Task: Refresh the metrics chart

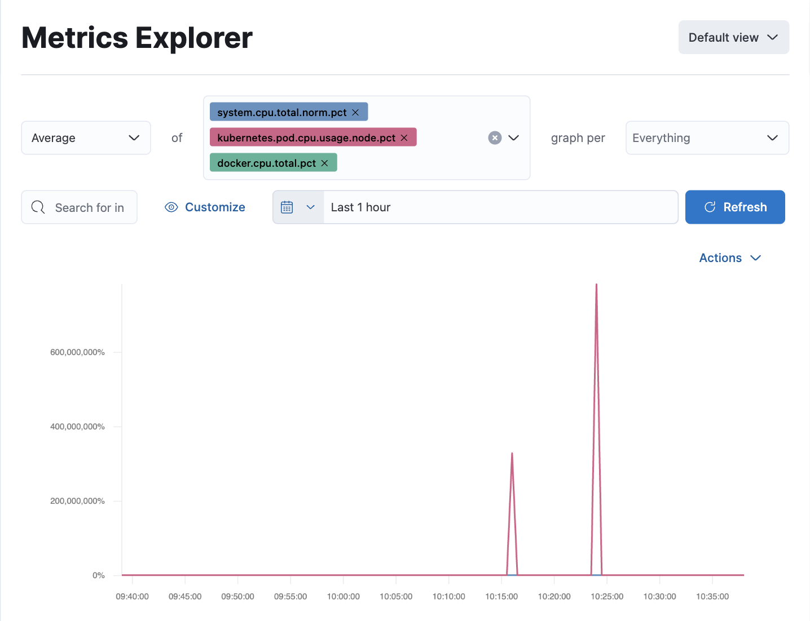Action: (x=735, y=207)
